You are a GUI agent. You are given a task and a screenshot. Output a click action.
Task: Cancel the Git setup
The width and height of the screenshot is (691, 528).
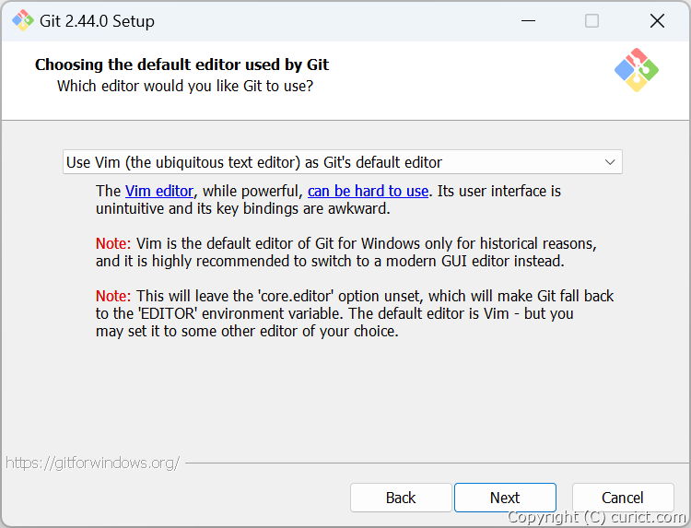(x=623, y=498)
